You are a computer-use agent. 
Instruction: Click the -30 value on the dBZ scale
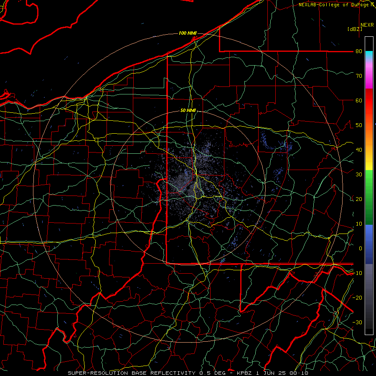coord(357,322)
